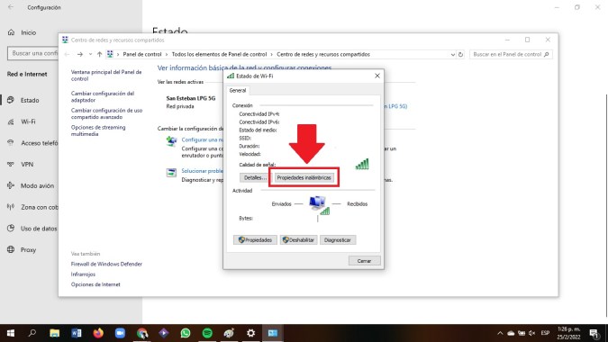Open Opciones de Internet link

[95, 284]
